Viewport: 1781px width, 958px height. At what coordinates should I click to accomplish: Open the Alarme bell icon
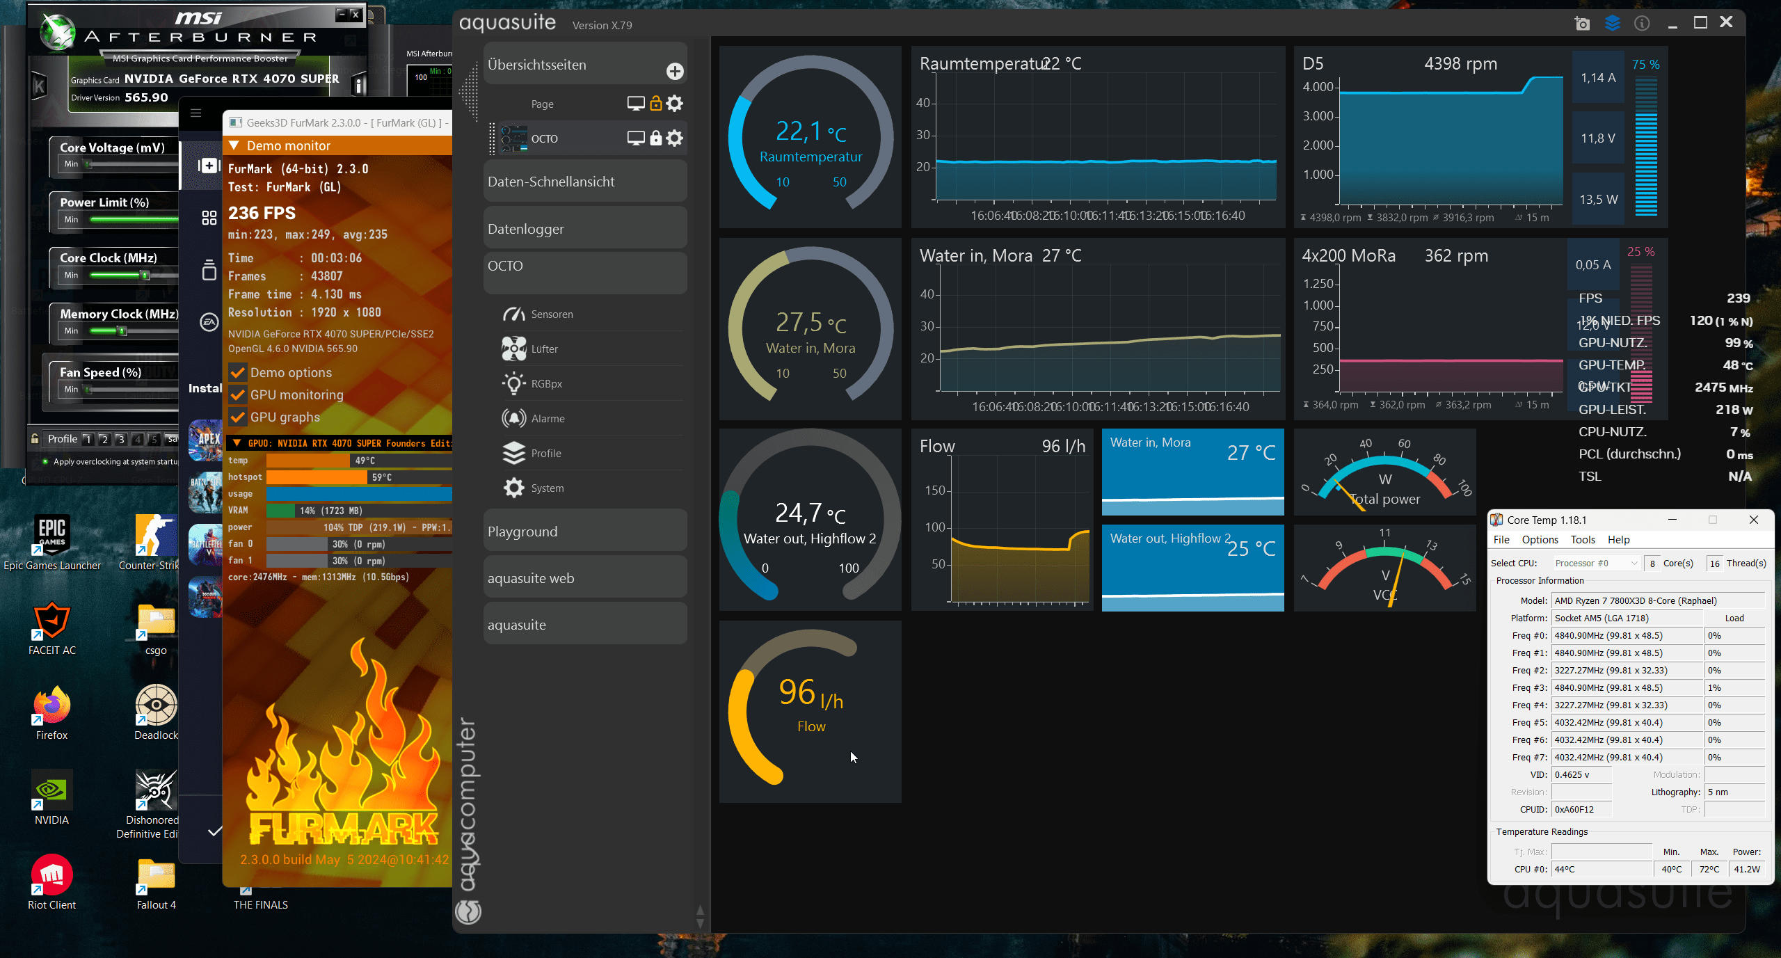[x=513, y=419]
